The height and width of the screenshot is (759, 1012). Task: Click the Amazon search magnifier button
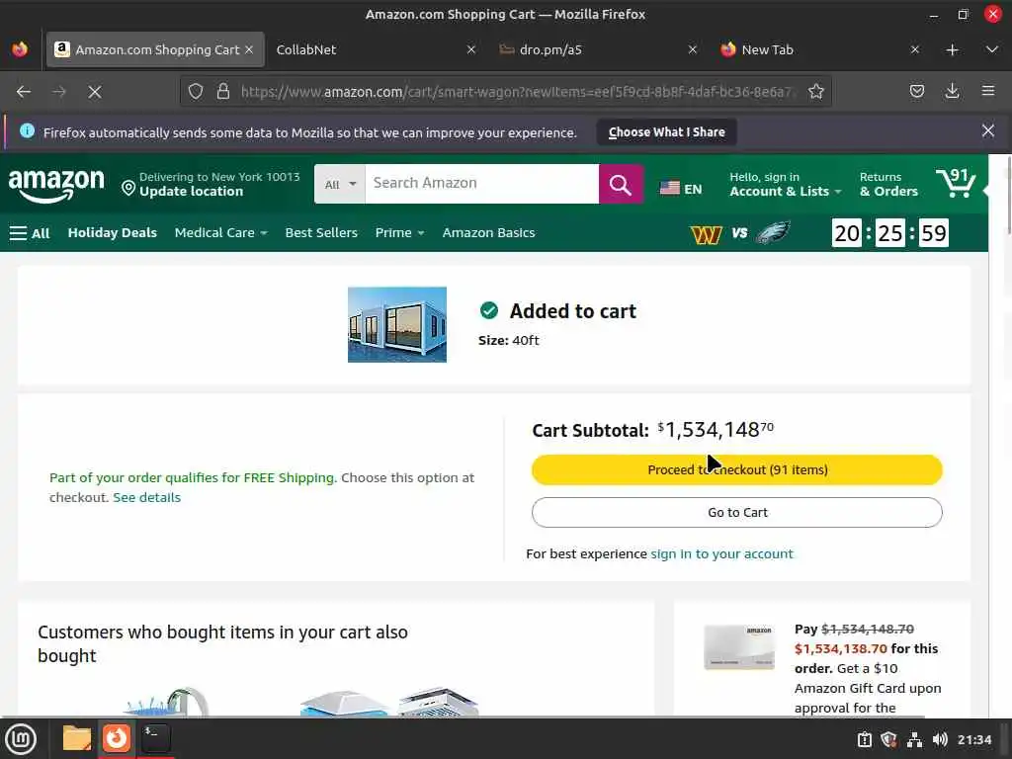click(621, 185)
